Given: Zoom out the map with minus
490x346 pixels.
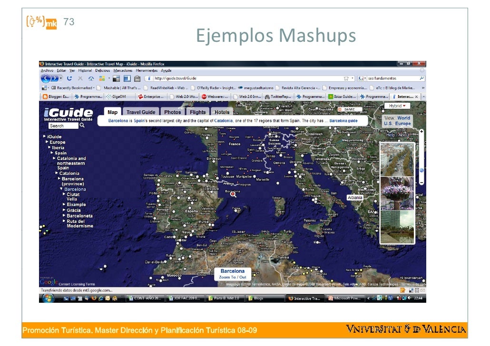Looking at the screenshot, I should click(421, 183).
